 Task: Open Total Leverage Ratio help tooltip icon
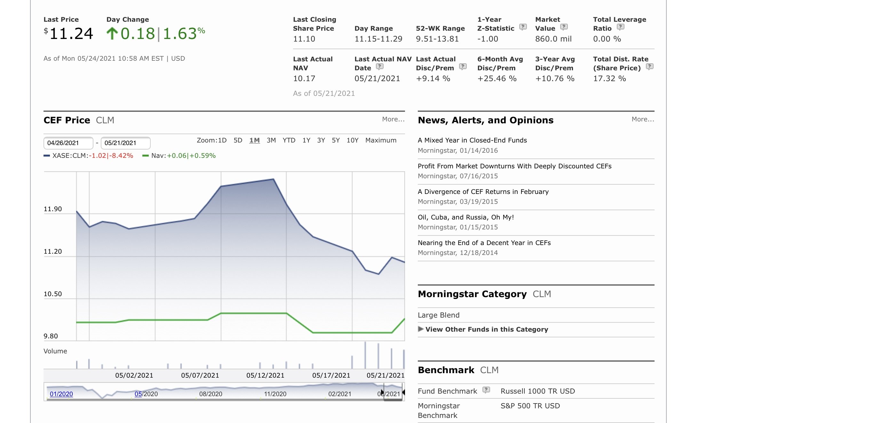[620, 27]
